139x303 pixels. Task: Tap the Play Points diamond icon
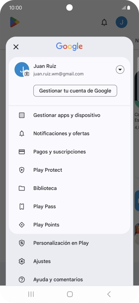[x=22, y=225]
